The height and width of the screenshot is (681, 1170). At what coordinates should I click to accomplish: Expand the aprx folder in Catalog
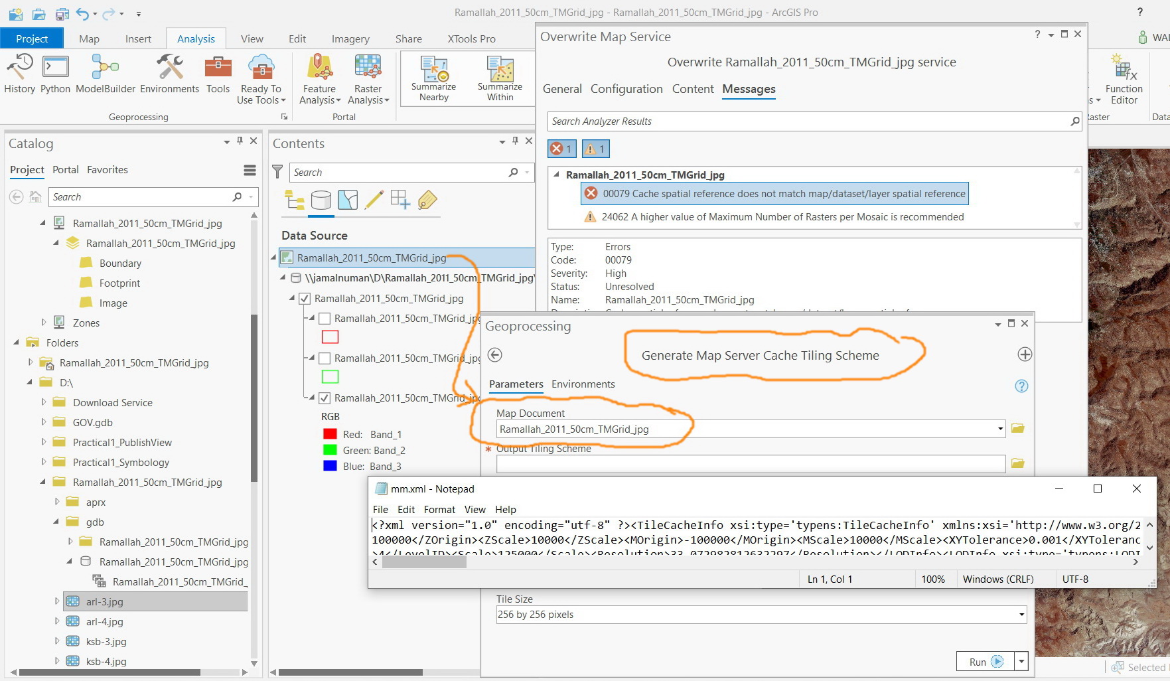57,502
